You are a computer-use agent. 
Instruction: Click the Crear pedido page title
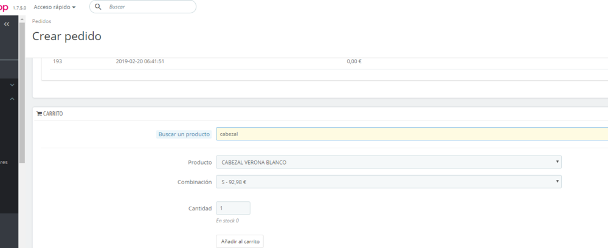coord(67,36)
